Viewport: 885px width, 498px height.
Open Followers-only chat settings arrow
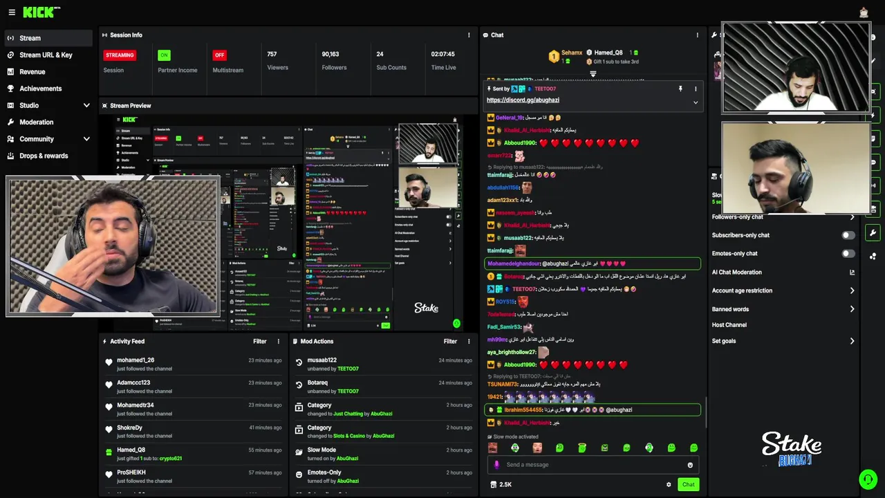[852, 217]
